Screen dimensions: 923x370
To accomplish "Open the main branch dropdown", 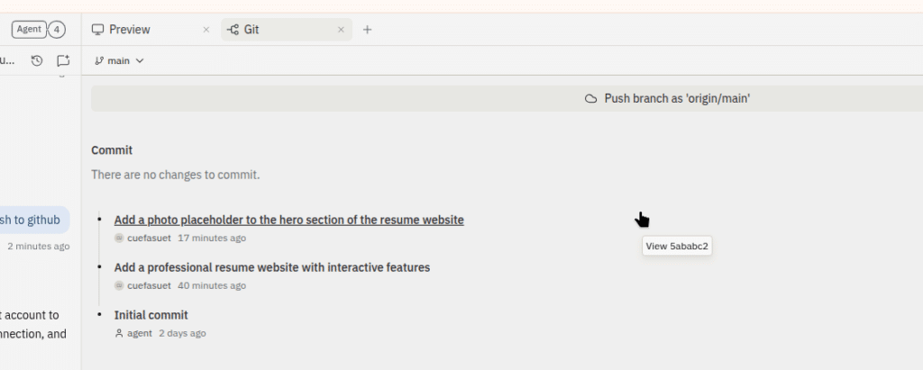I will 119,60.
